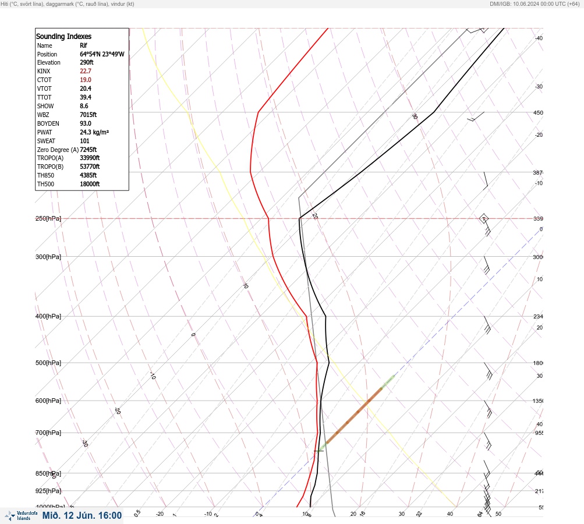Click the TH500 value 18000ft
Viewport: 584px width, 524px height.
click(90, 184)
